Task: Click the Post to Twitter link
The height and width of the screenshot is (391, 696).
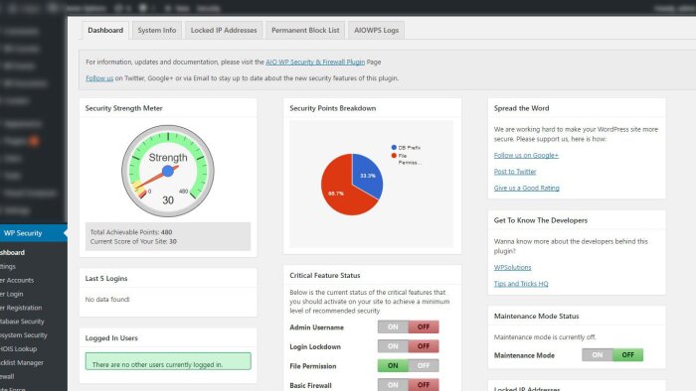Action: tap(515, 172)
